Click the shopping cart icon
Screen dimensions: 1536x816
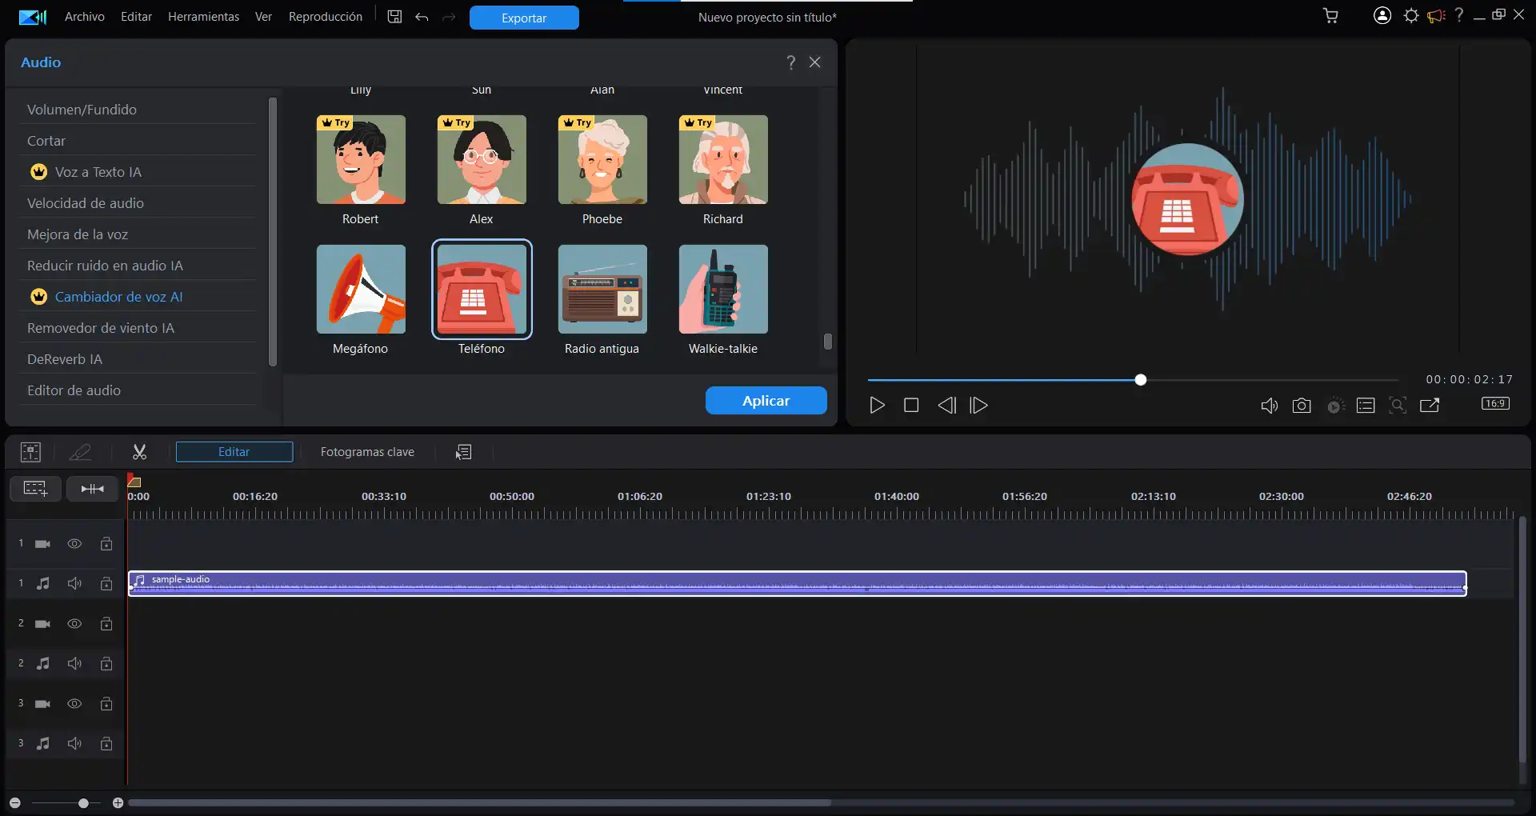(1330, 16)
